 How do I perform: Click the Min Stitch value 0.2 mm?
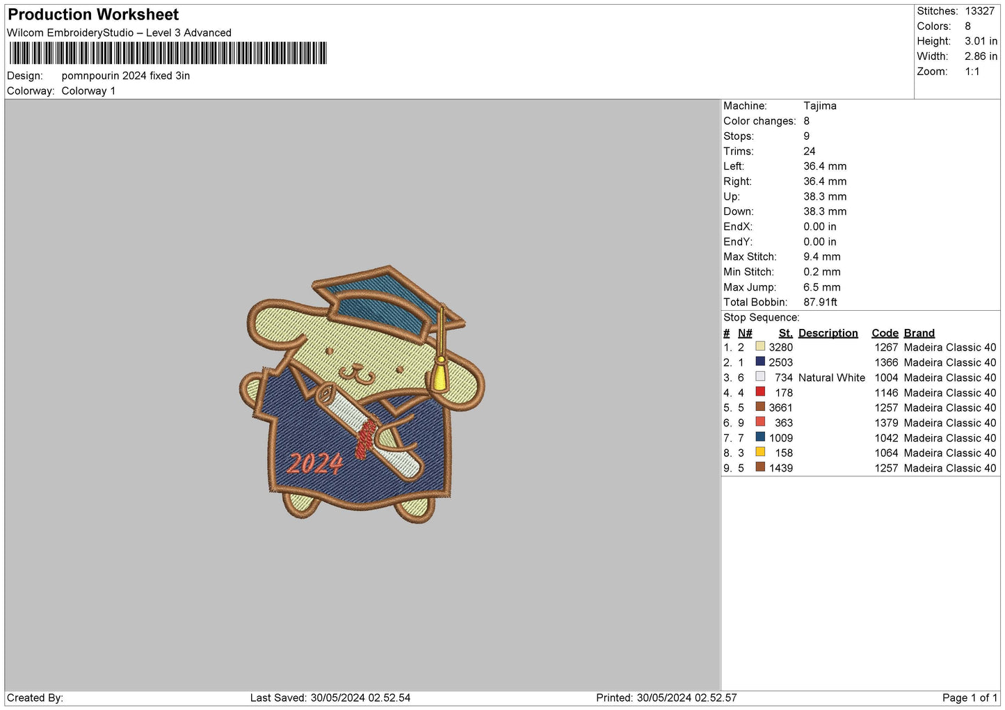tap(822, 272)
